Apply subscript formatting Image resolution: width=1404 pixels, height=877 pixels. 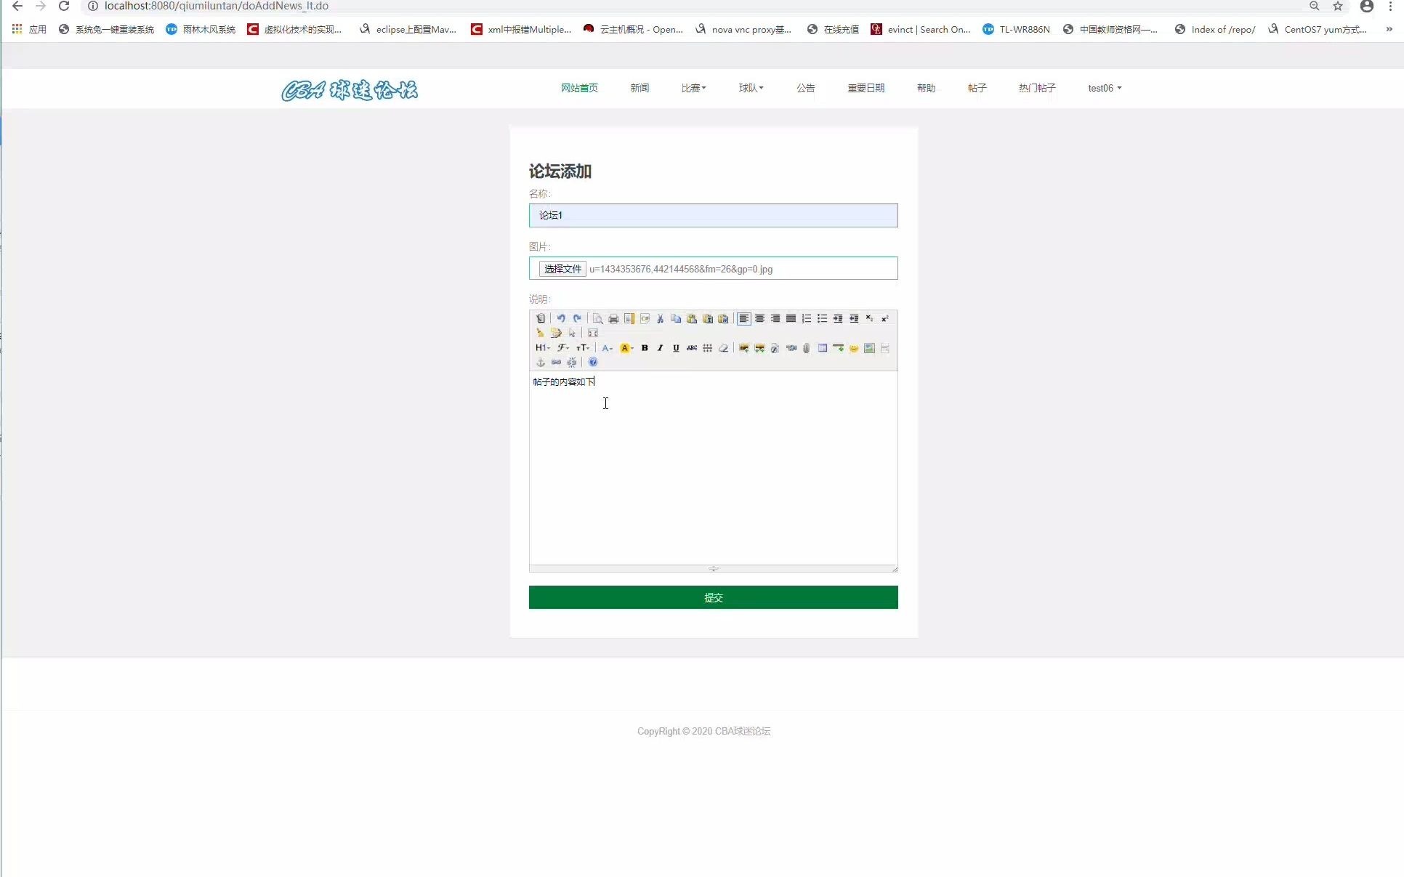point(869,318)
